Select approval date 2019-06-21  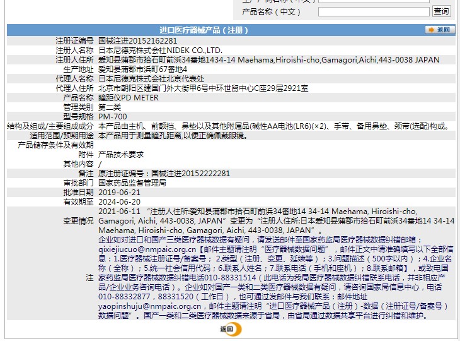click(x=119, y=193)
